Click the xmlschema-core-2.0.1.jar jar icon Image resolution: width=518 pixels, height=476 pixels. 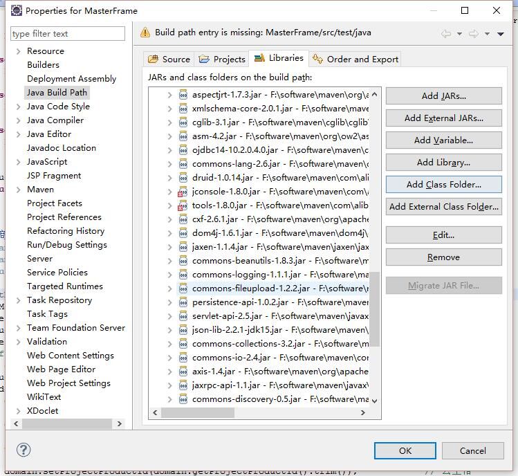pyautogui.click(x=183, y=109)
